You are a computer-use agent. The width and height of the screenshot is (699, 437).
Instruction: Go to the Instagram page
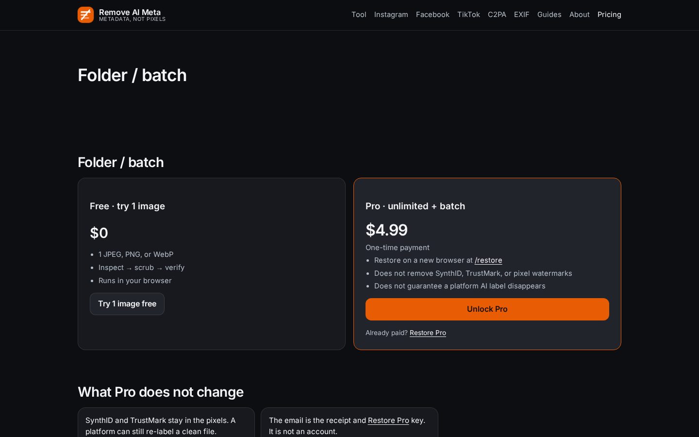391,15
